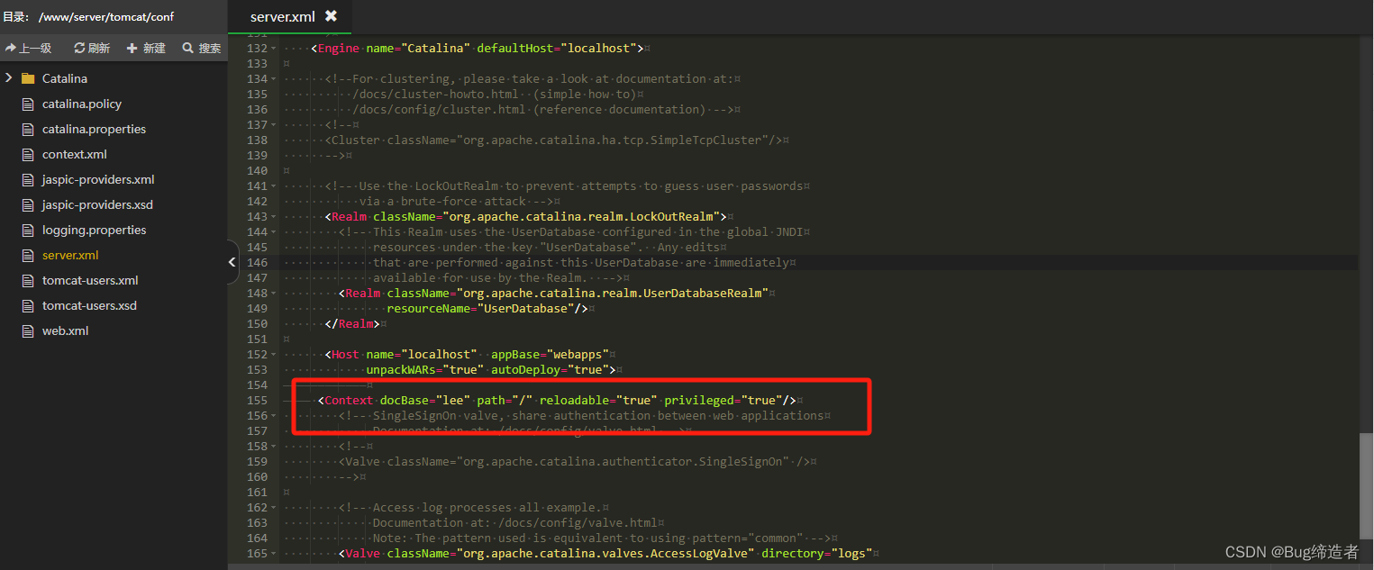Screen dimensions: 1374x570
Task: Collapse the Host element fold at line 152
Action: pos(273,354)
